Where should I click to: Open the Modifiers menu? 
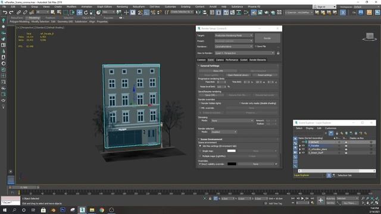click(x=71, y=7)
